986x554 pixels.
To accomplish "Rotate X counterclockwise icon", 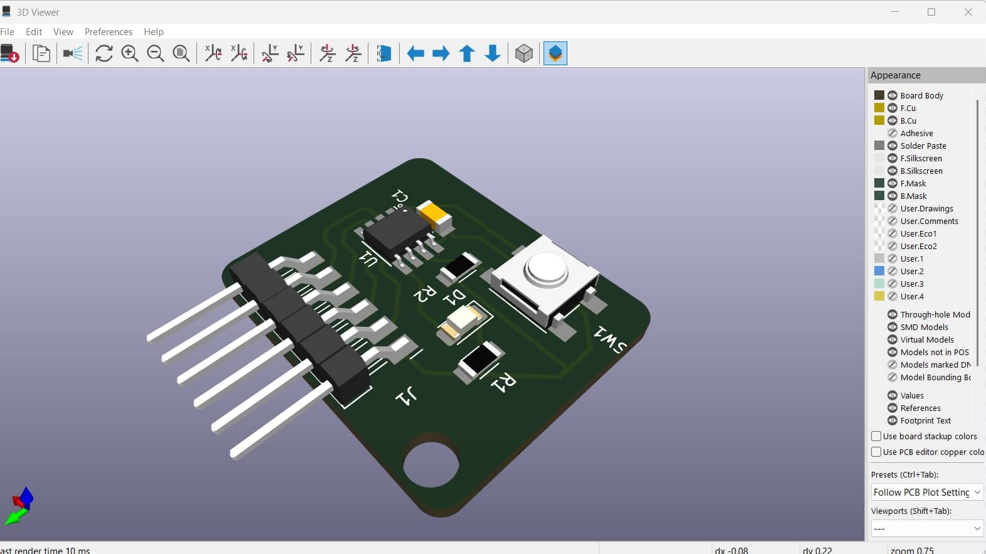I will click(239, 53).
